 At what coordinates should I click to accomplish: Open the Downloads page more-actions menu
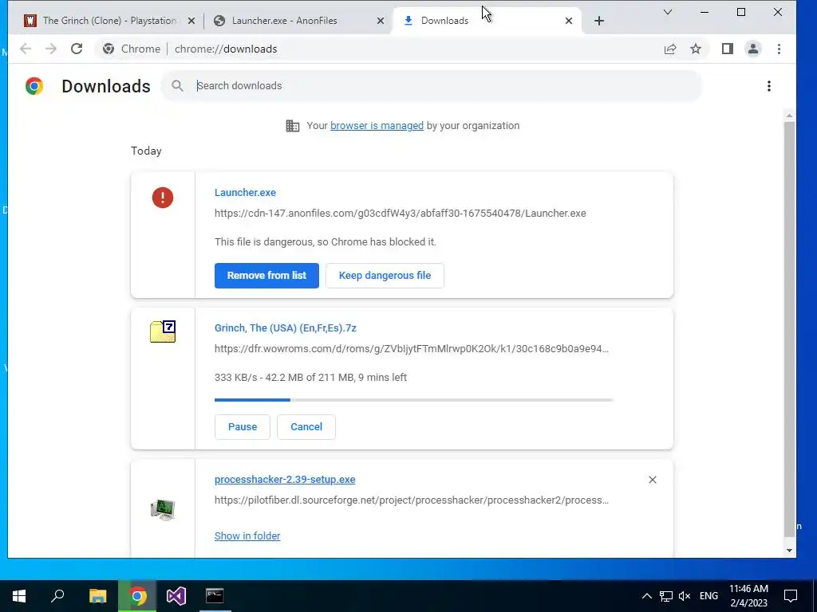click(768, 86)
